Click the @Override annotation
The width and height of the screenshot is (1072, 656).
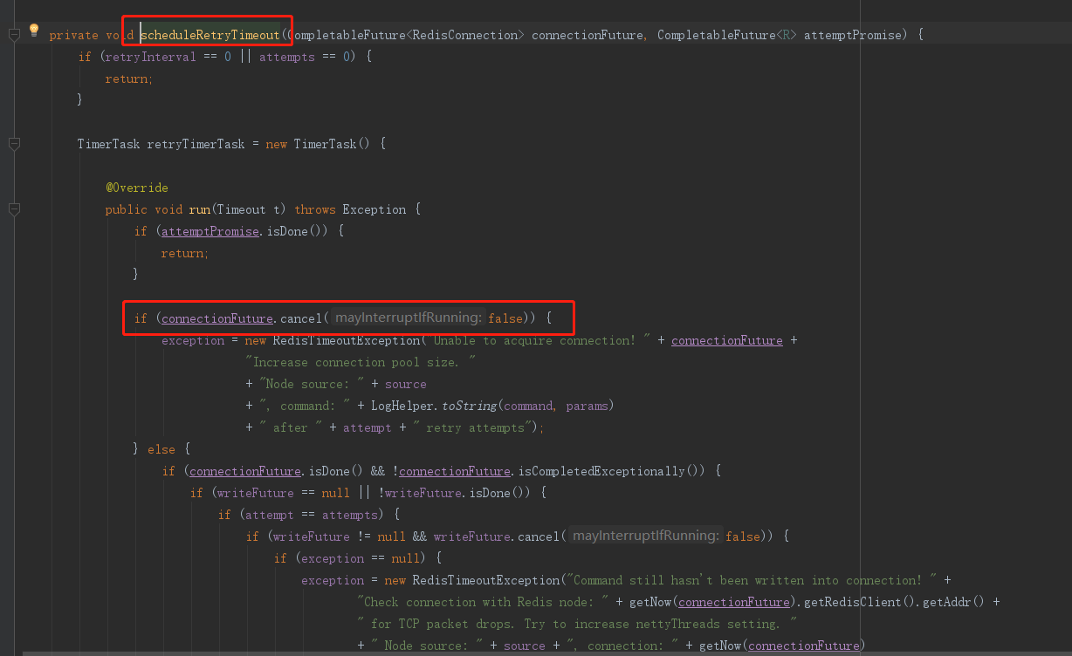click(136, 187)
